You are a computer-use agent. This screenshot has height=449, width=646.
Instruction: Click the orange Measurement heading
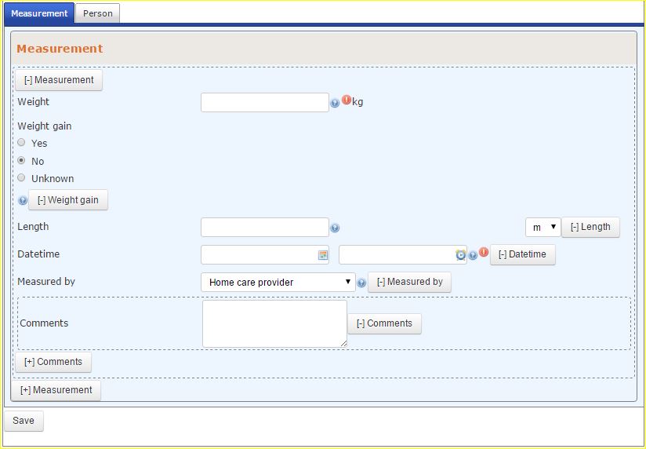click(x=60, y=49)
